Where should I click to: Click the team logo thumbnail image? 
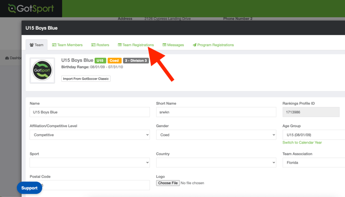click(x=42, y=70)
